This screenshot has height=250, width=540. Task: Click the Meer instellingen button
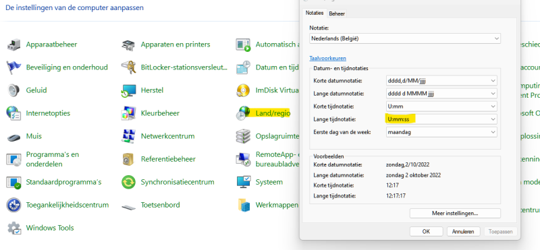(x=455, y=213)
